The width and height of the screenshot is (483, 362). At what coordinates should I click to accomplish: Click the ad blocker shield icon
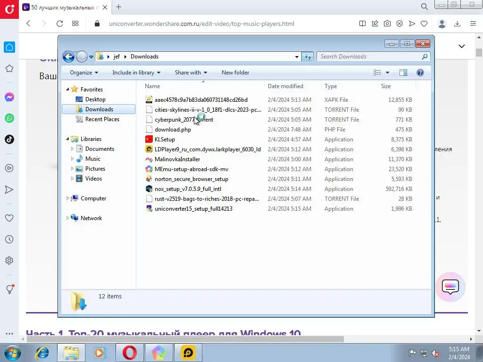pos(400,24)
